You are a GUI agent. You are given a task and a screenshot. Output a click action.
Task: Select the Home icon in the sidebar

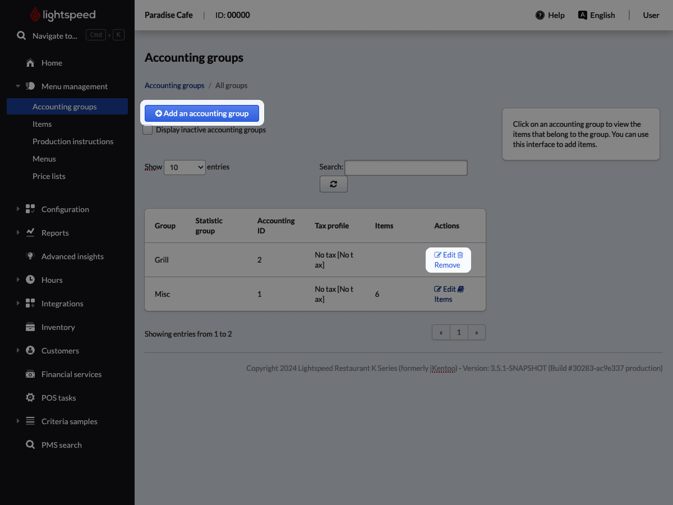[30, 63]
